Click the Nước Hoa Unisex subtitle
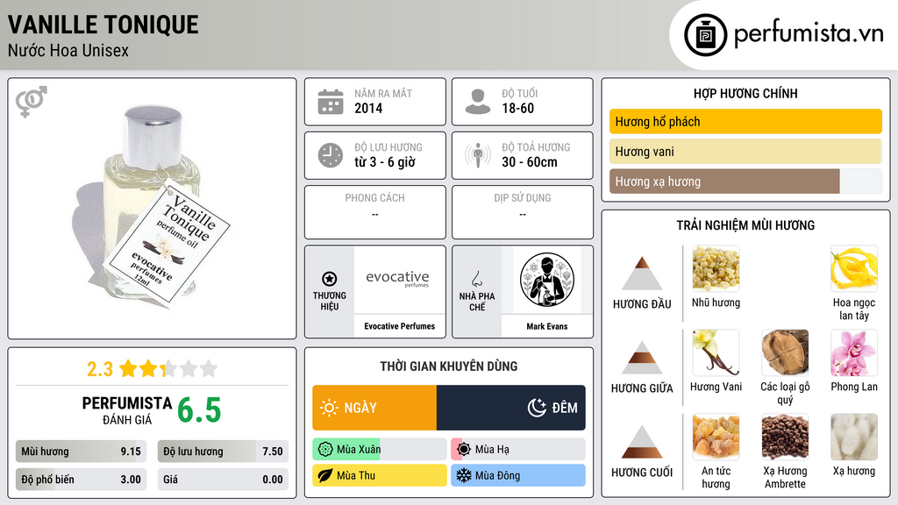The height and width of the screenshot is (505, 898). tap(68, 50)
